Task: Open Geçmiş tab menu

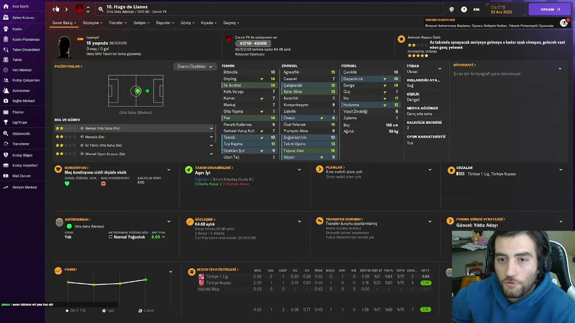Action: click(231, 23)
